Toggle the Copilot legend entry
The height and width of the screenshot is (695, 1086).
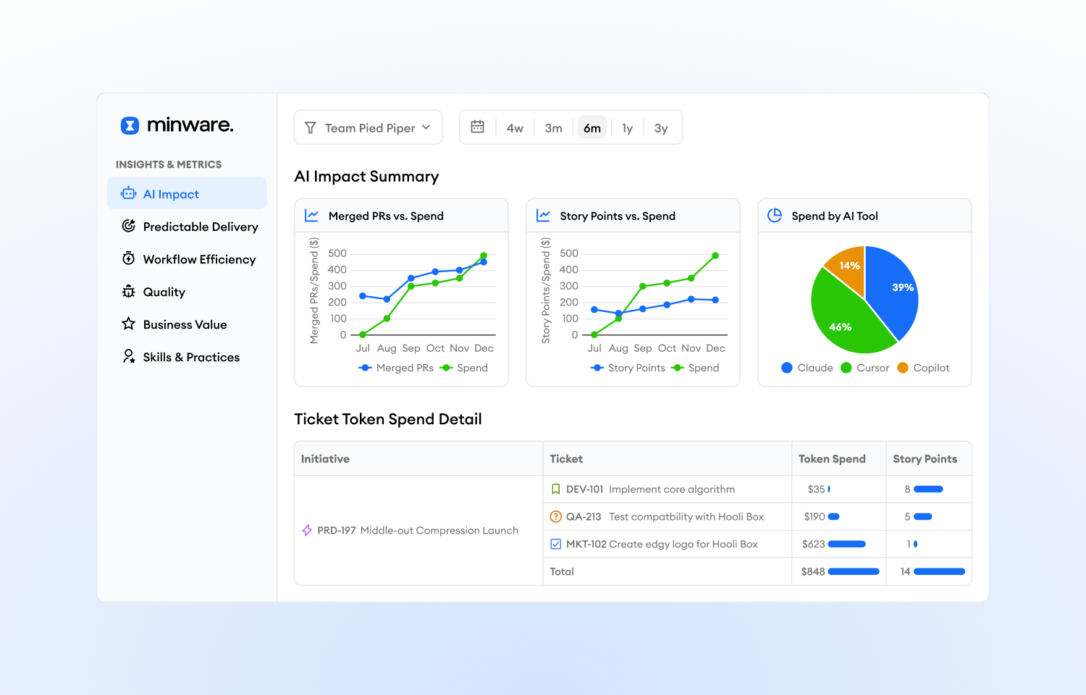(923, 368)
